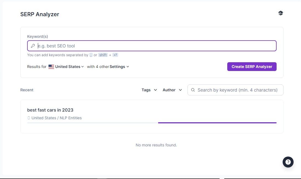
Task: Focus the Search by keyword field
Action: tap(235, 90)
